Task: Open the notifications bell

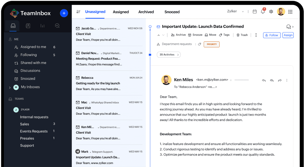Action: 263,12
